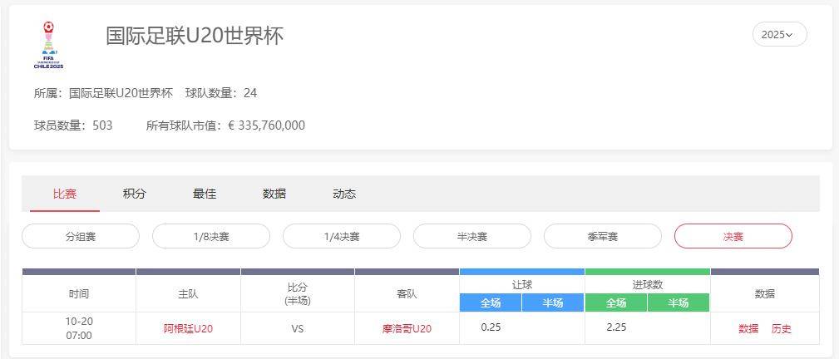Open the 摩洛哥U20 team link
Viewport: 839px width, 359px height.
(407, 328)
